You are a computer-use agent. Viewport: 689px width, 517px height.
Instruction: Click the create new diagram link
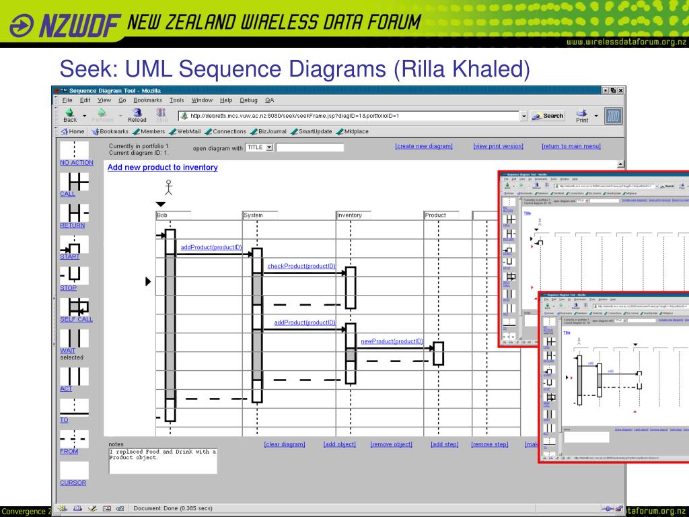(424, 146)
